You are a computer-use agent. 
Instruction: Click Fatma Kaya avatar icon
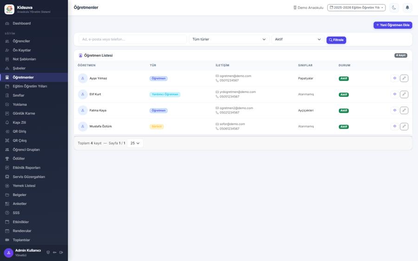pos(83,111)
